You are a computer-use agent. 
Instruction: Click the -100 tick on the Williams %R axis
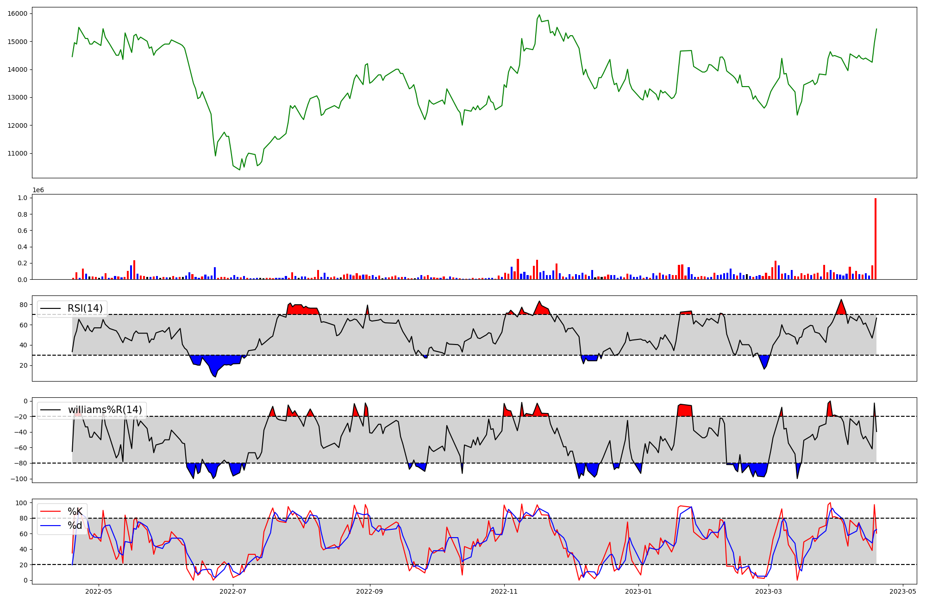point(19,479)
